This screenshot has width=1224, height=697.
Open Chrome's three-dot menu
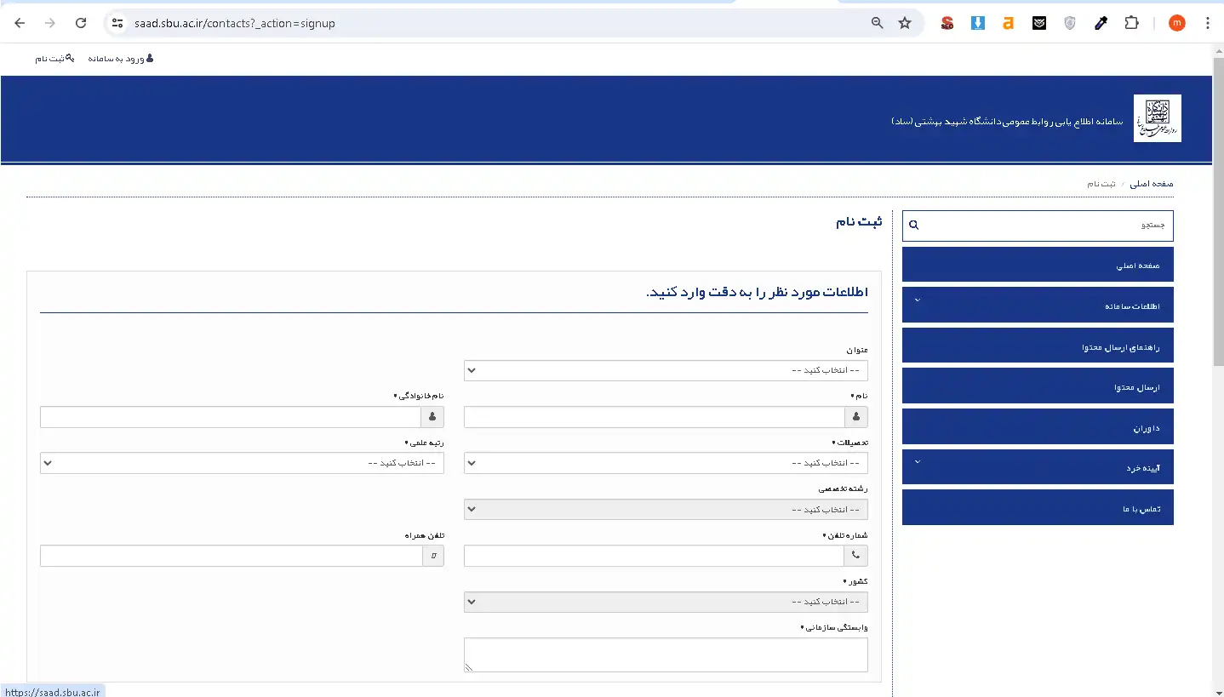[1208, 23]
